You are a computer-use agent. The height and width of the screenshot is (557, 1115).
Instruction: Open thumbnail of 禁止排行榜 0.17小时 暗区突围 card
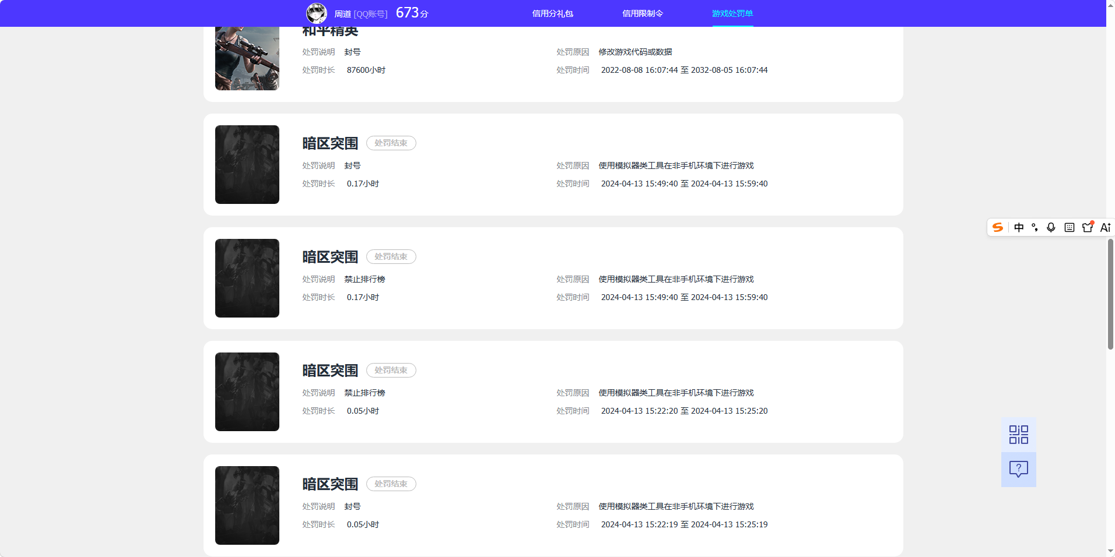(247, 278)
